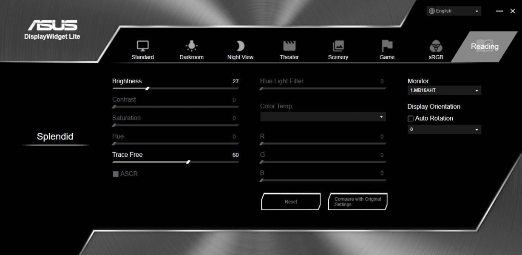Choose the Game flag icon

click(387, 46)
